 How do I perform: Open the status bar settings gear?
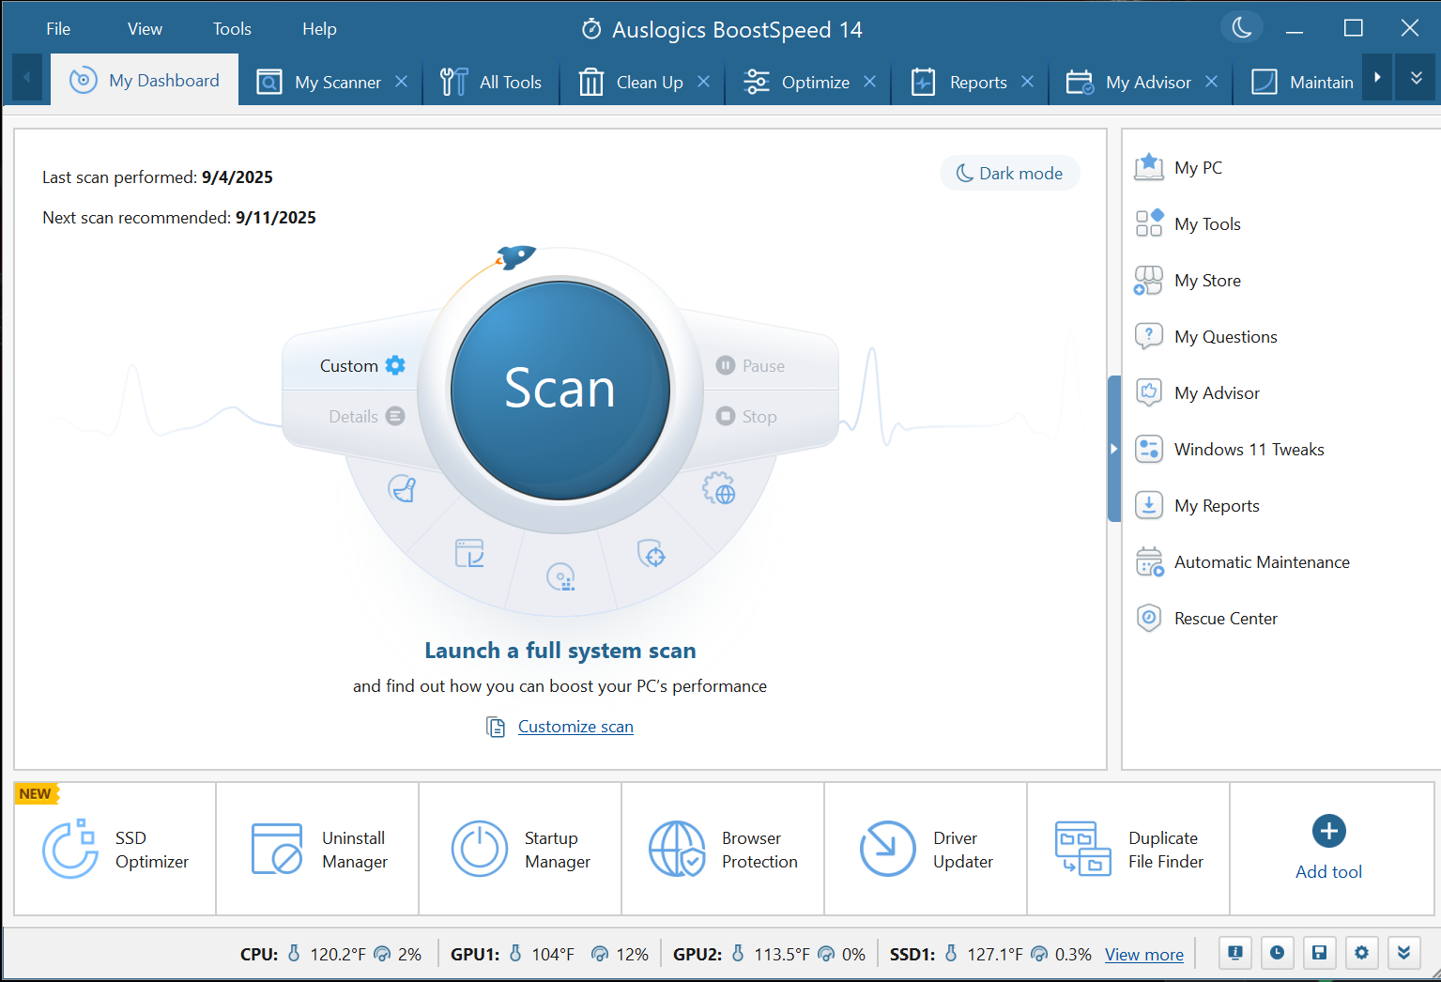(1361, 953)
